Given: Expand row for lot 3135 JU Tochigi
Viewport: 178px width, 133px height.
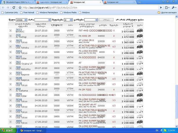Looking at the screenshot, I should point(10,36).
